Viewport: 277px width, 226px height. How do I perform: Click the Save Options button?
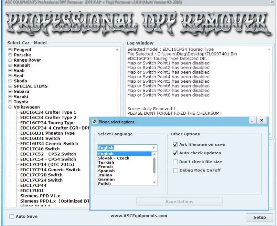click(179, 202)
